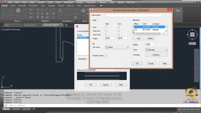Select the Trim tool in Modify panel

pyautogui.click(x=47, y=10)
